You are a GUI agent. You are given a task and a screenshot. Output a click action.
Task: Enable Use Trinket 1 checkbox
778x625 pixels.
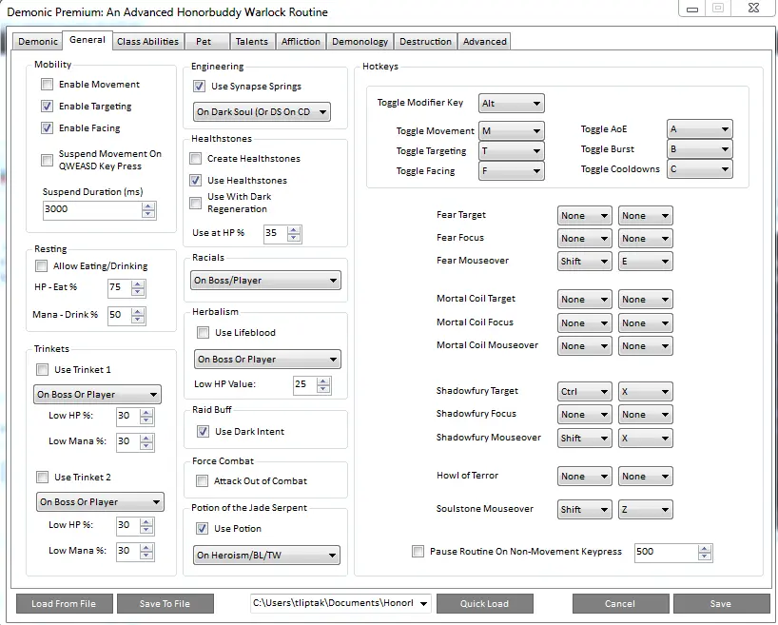tap(42, 370)
